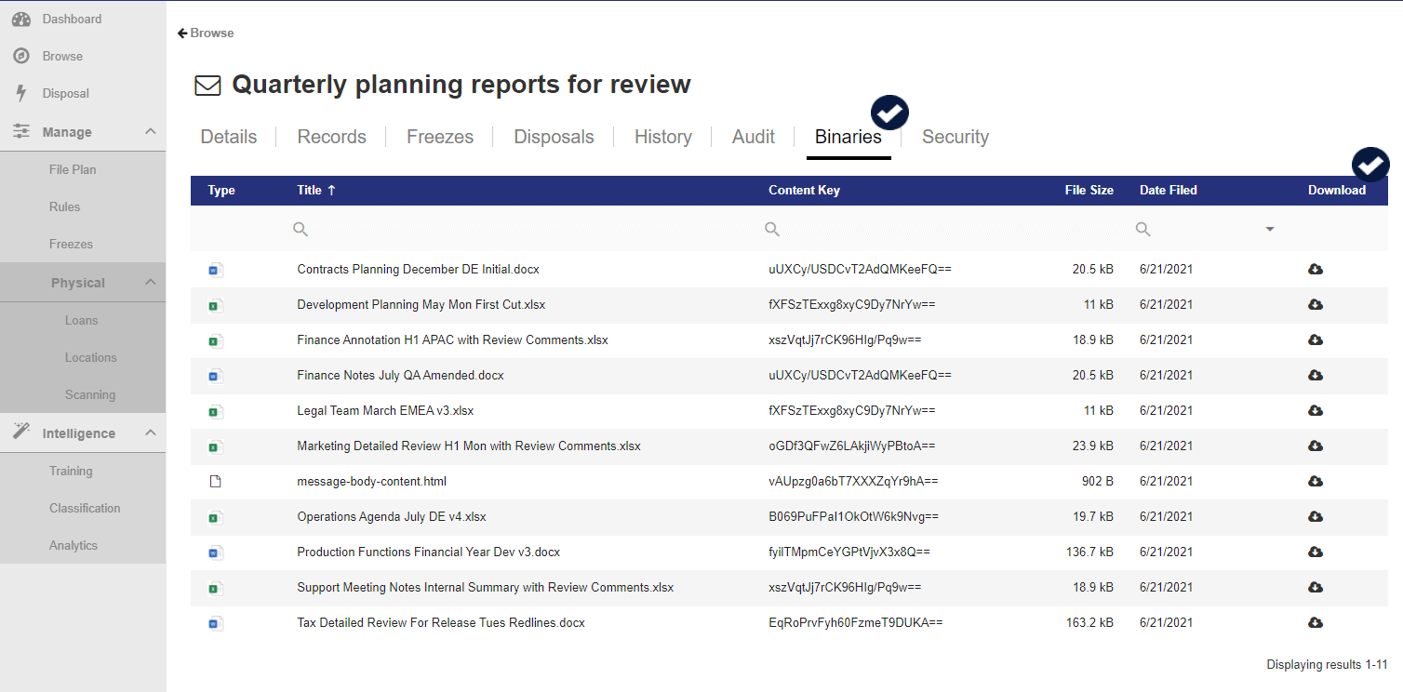Screen dimensions: 1403x692
Task: Click the 136.7 kB file size cell
Action: [1089, 552]
